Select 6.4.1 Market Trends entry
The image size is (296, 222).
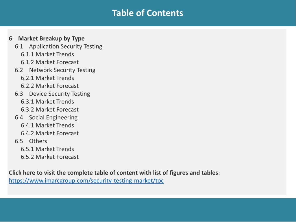tap(47, 125)
